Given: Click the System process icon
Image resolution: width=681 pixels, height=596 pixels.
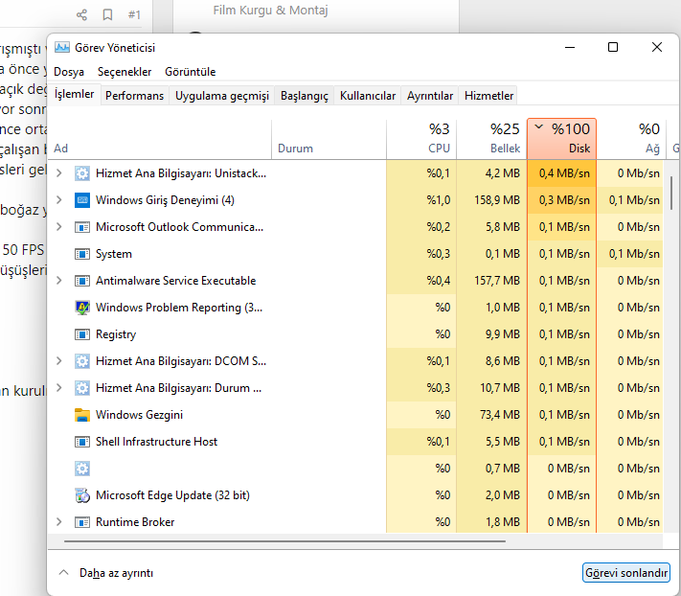Looking at the screenshot, I should 82,254.
